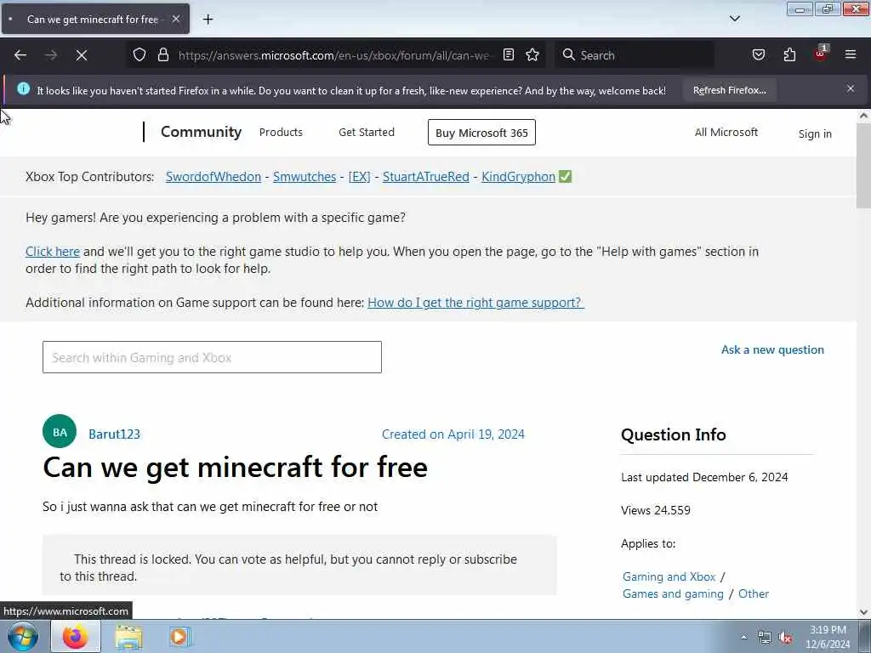Click Ask a new question
The image size is (871, 653).
772,349
